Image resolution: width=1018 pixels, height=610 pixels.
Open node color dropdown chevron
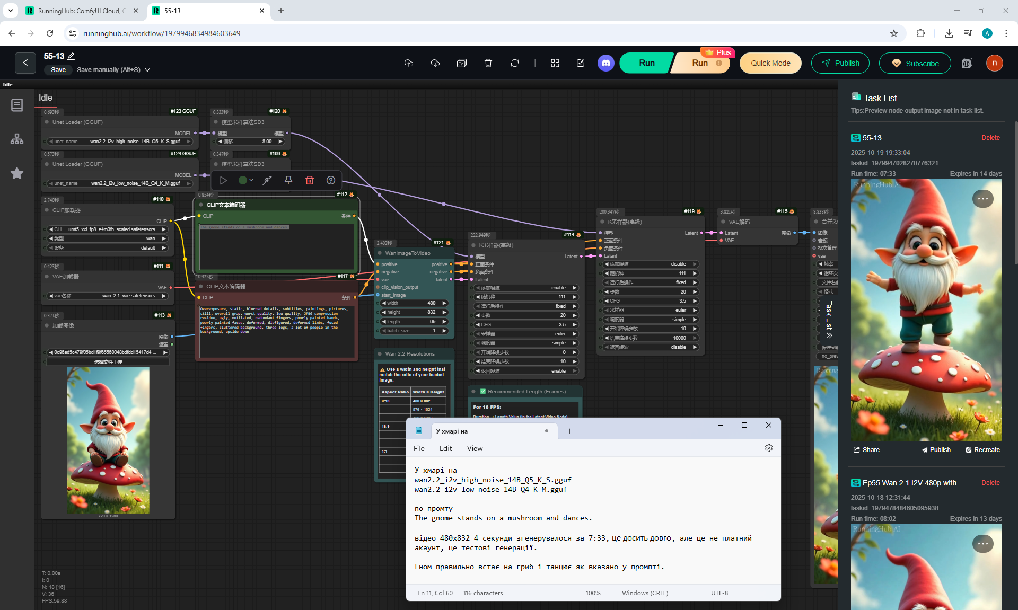point(251,180)
